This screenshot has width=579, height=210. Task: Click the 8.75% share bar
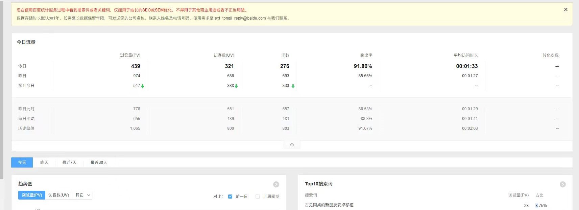click(537, 206)
